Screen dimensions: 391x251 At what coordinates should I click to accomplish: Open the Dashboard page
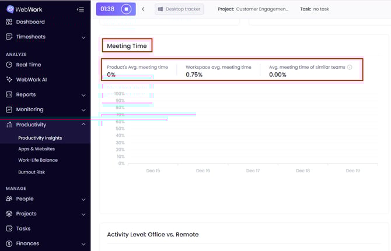point(30,22)
